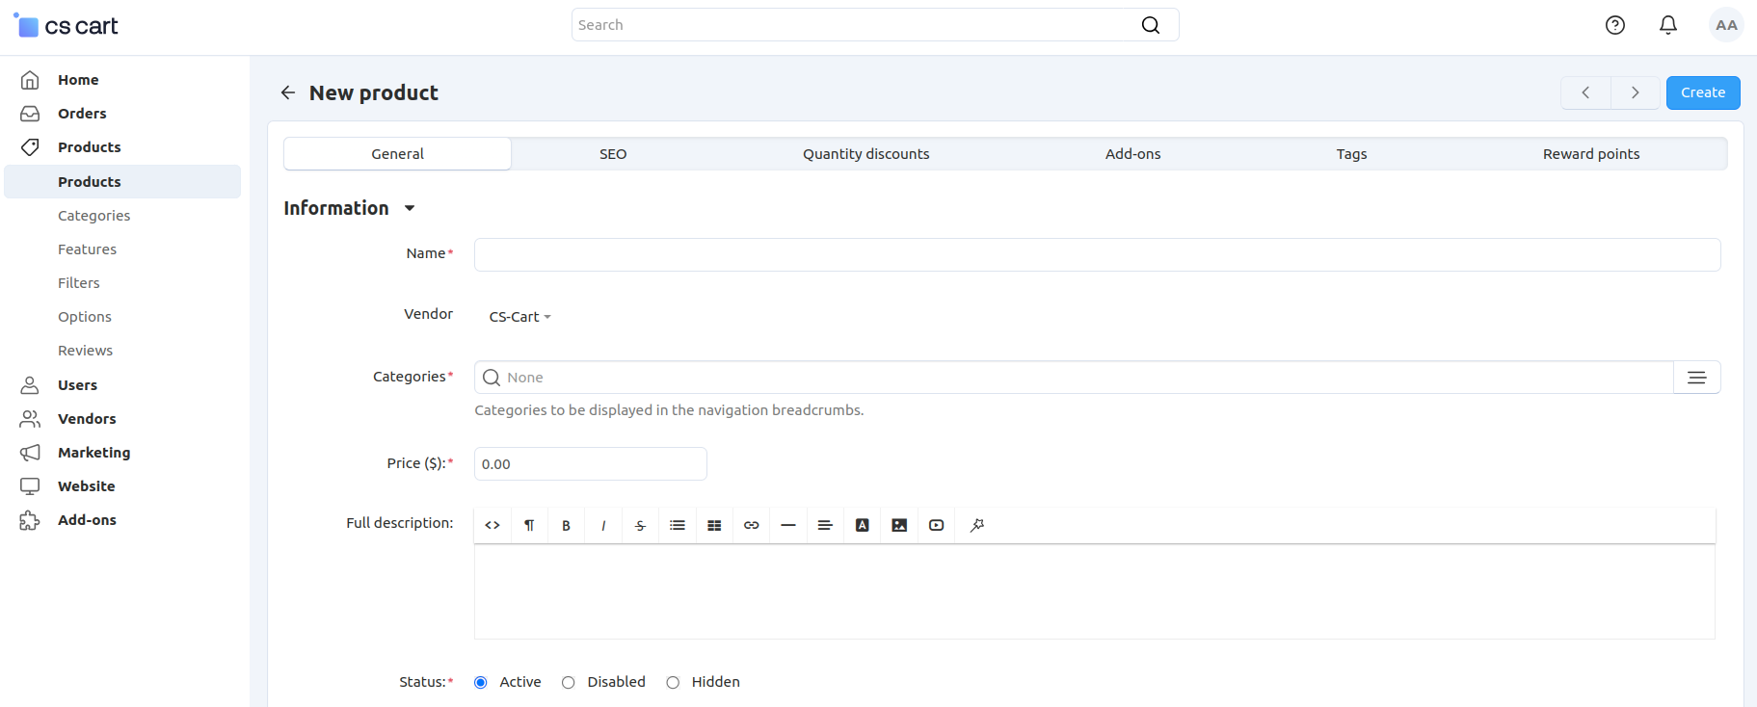Click into the product Name field

[x=1097, y=255]
